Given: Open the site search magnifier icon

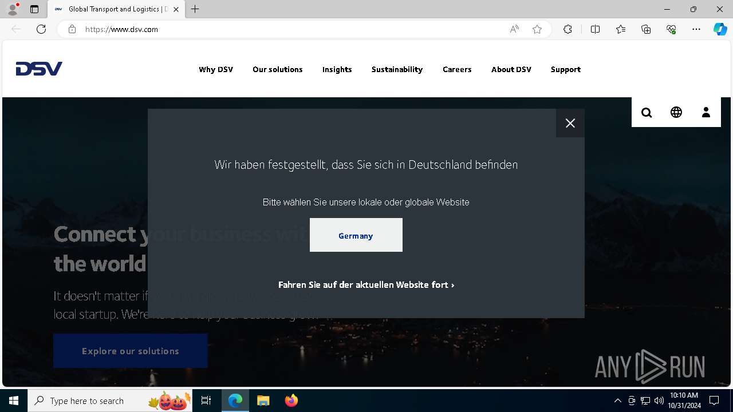Looking at the screenshot, I should coord(647,113).
